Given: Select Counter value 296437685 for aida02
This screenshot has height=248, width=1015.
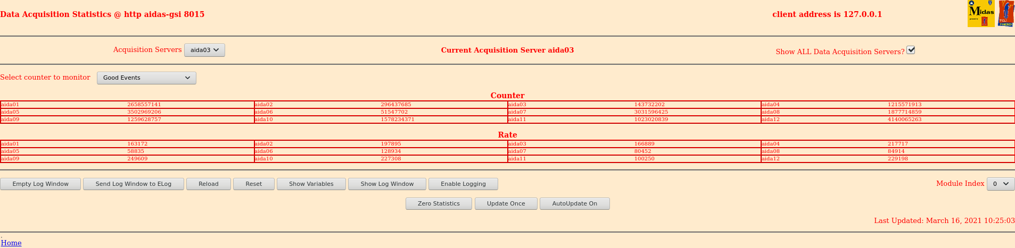Looking at the screenshot, I should point(396,105).
